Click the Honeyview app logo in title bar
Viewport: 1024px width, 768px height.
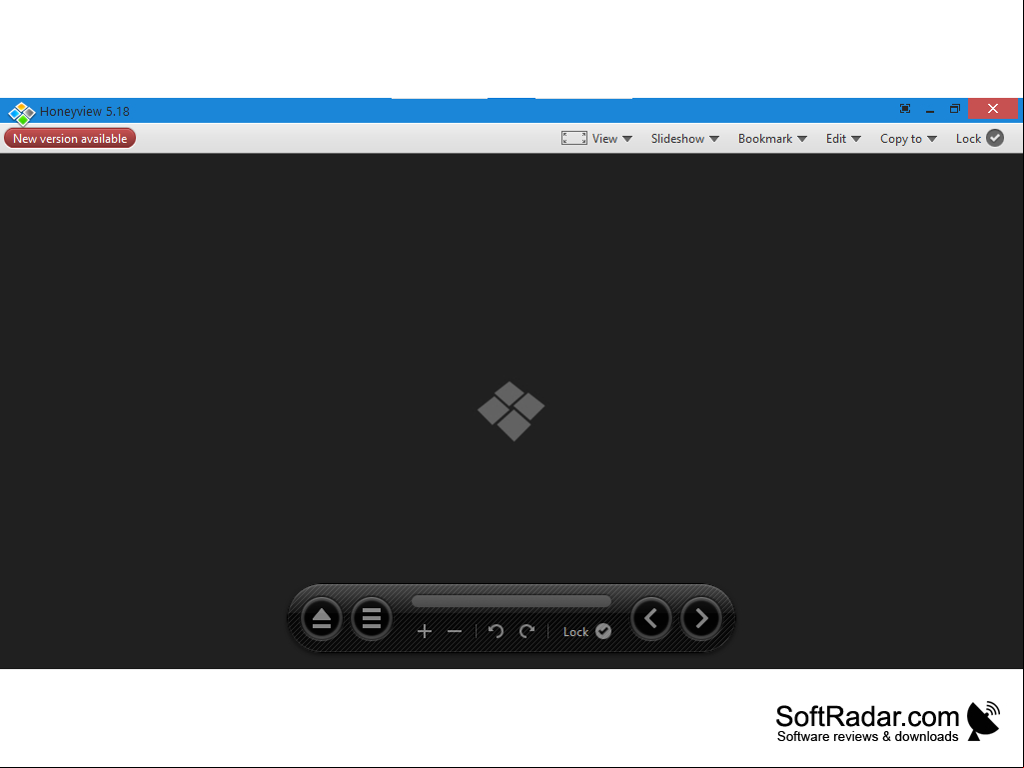coord(22,113)
